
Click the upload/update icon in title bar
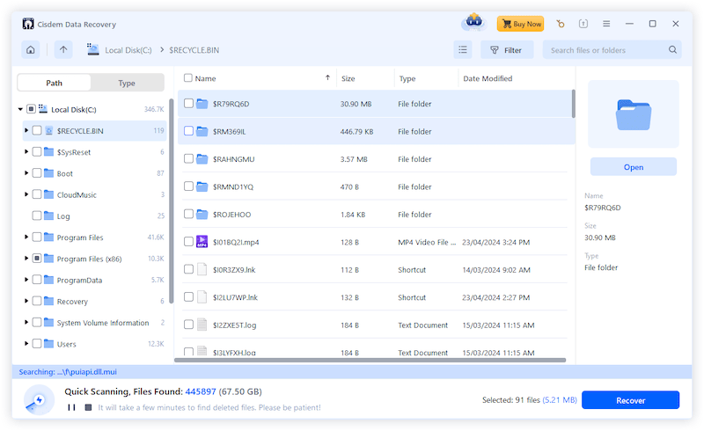pyautogui.click(x=583, y=24)
